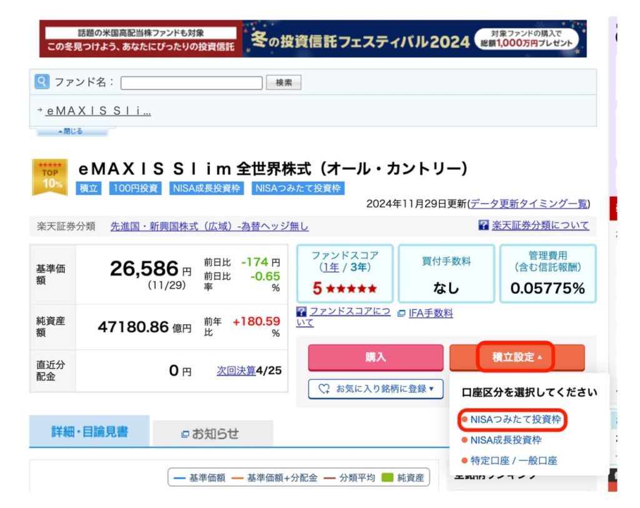Click the ファンド名 search input field
Image resolution: width=640 pixels, height=508 pixels.
[191, 83]
